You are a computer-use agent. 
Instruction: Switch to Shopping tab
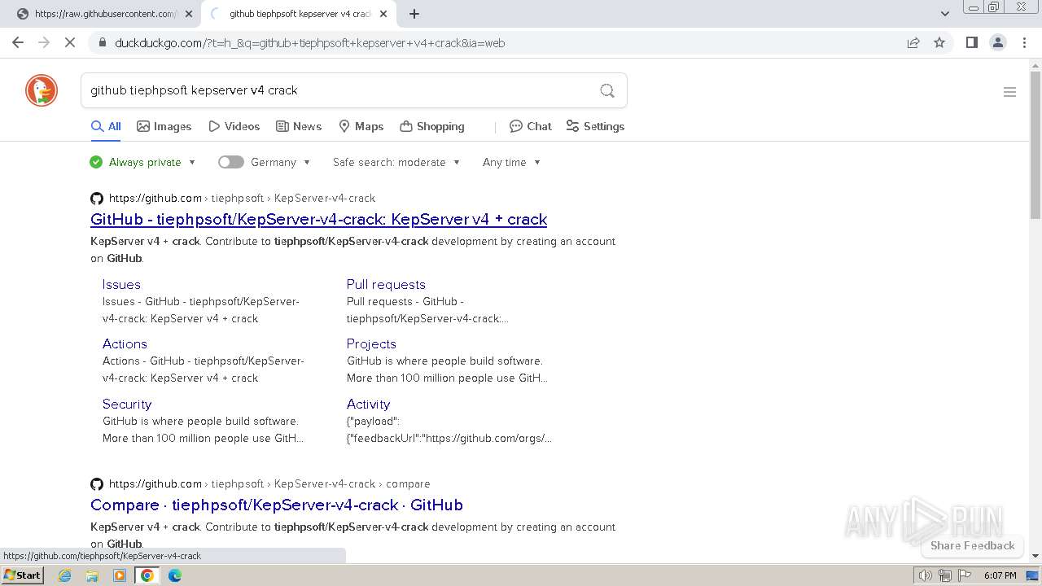point(432,126)
